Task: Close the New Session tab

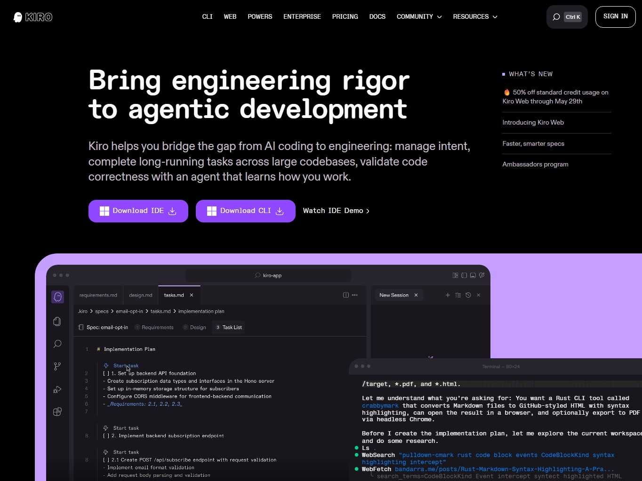Action: (416, 295)
